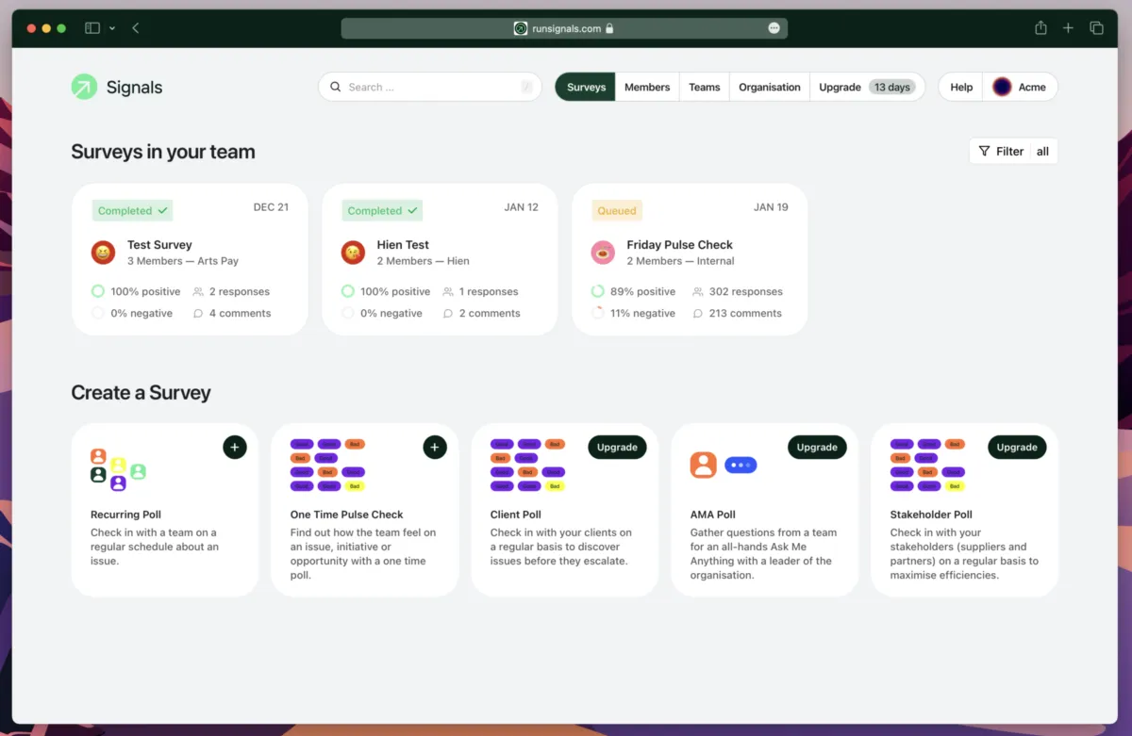Click the Client Poll tags illustration
Screen dimensions: 1132x736
point(527,465)
